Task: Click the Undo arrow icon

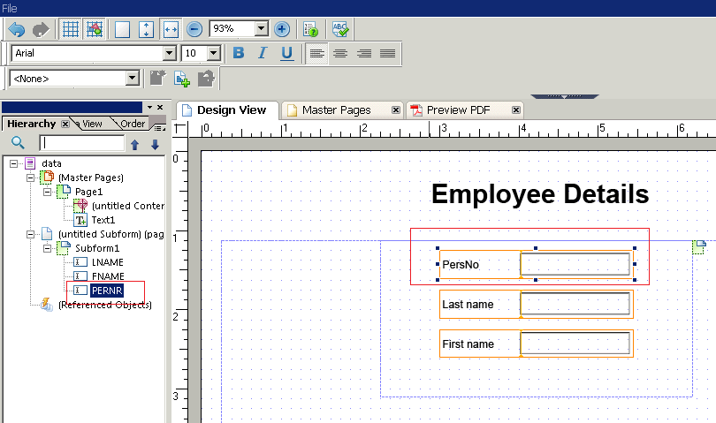Action: tap(16, 29)
